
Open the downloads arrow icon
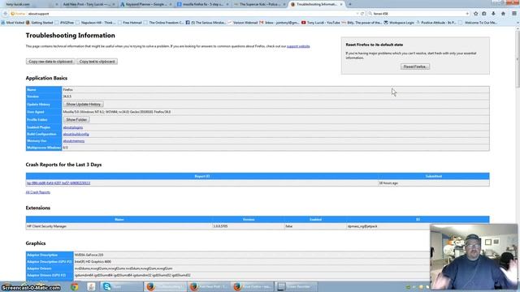pos(493,14)
